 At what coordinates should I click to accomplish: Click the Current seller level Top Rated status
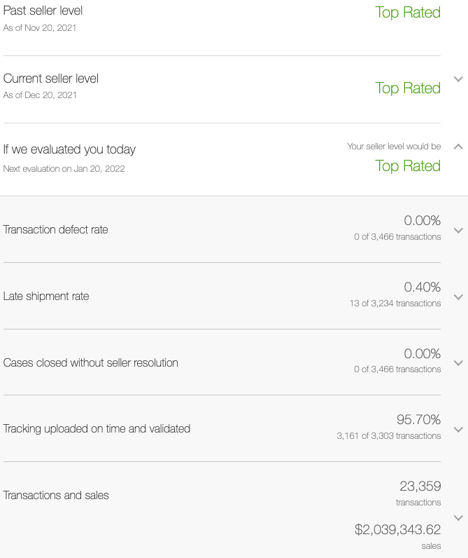tap(408, 88)
